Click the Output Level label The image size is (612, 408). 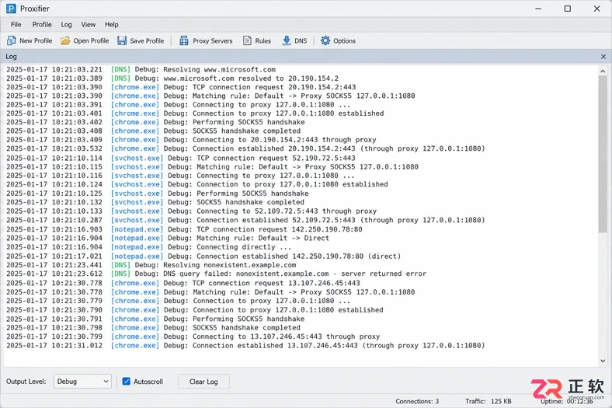tap(26, 382)
